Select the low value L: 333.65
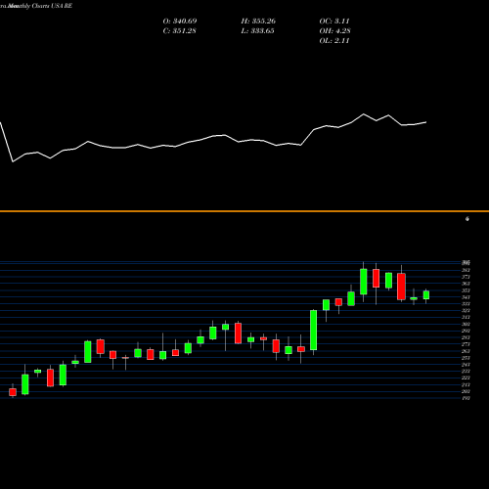The image size is (489, 489). 257,31
